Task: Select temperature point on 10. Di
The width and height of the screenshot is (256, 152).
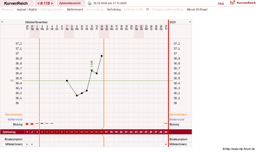Action: [x=82, y=93]
